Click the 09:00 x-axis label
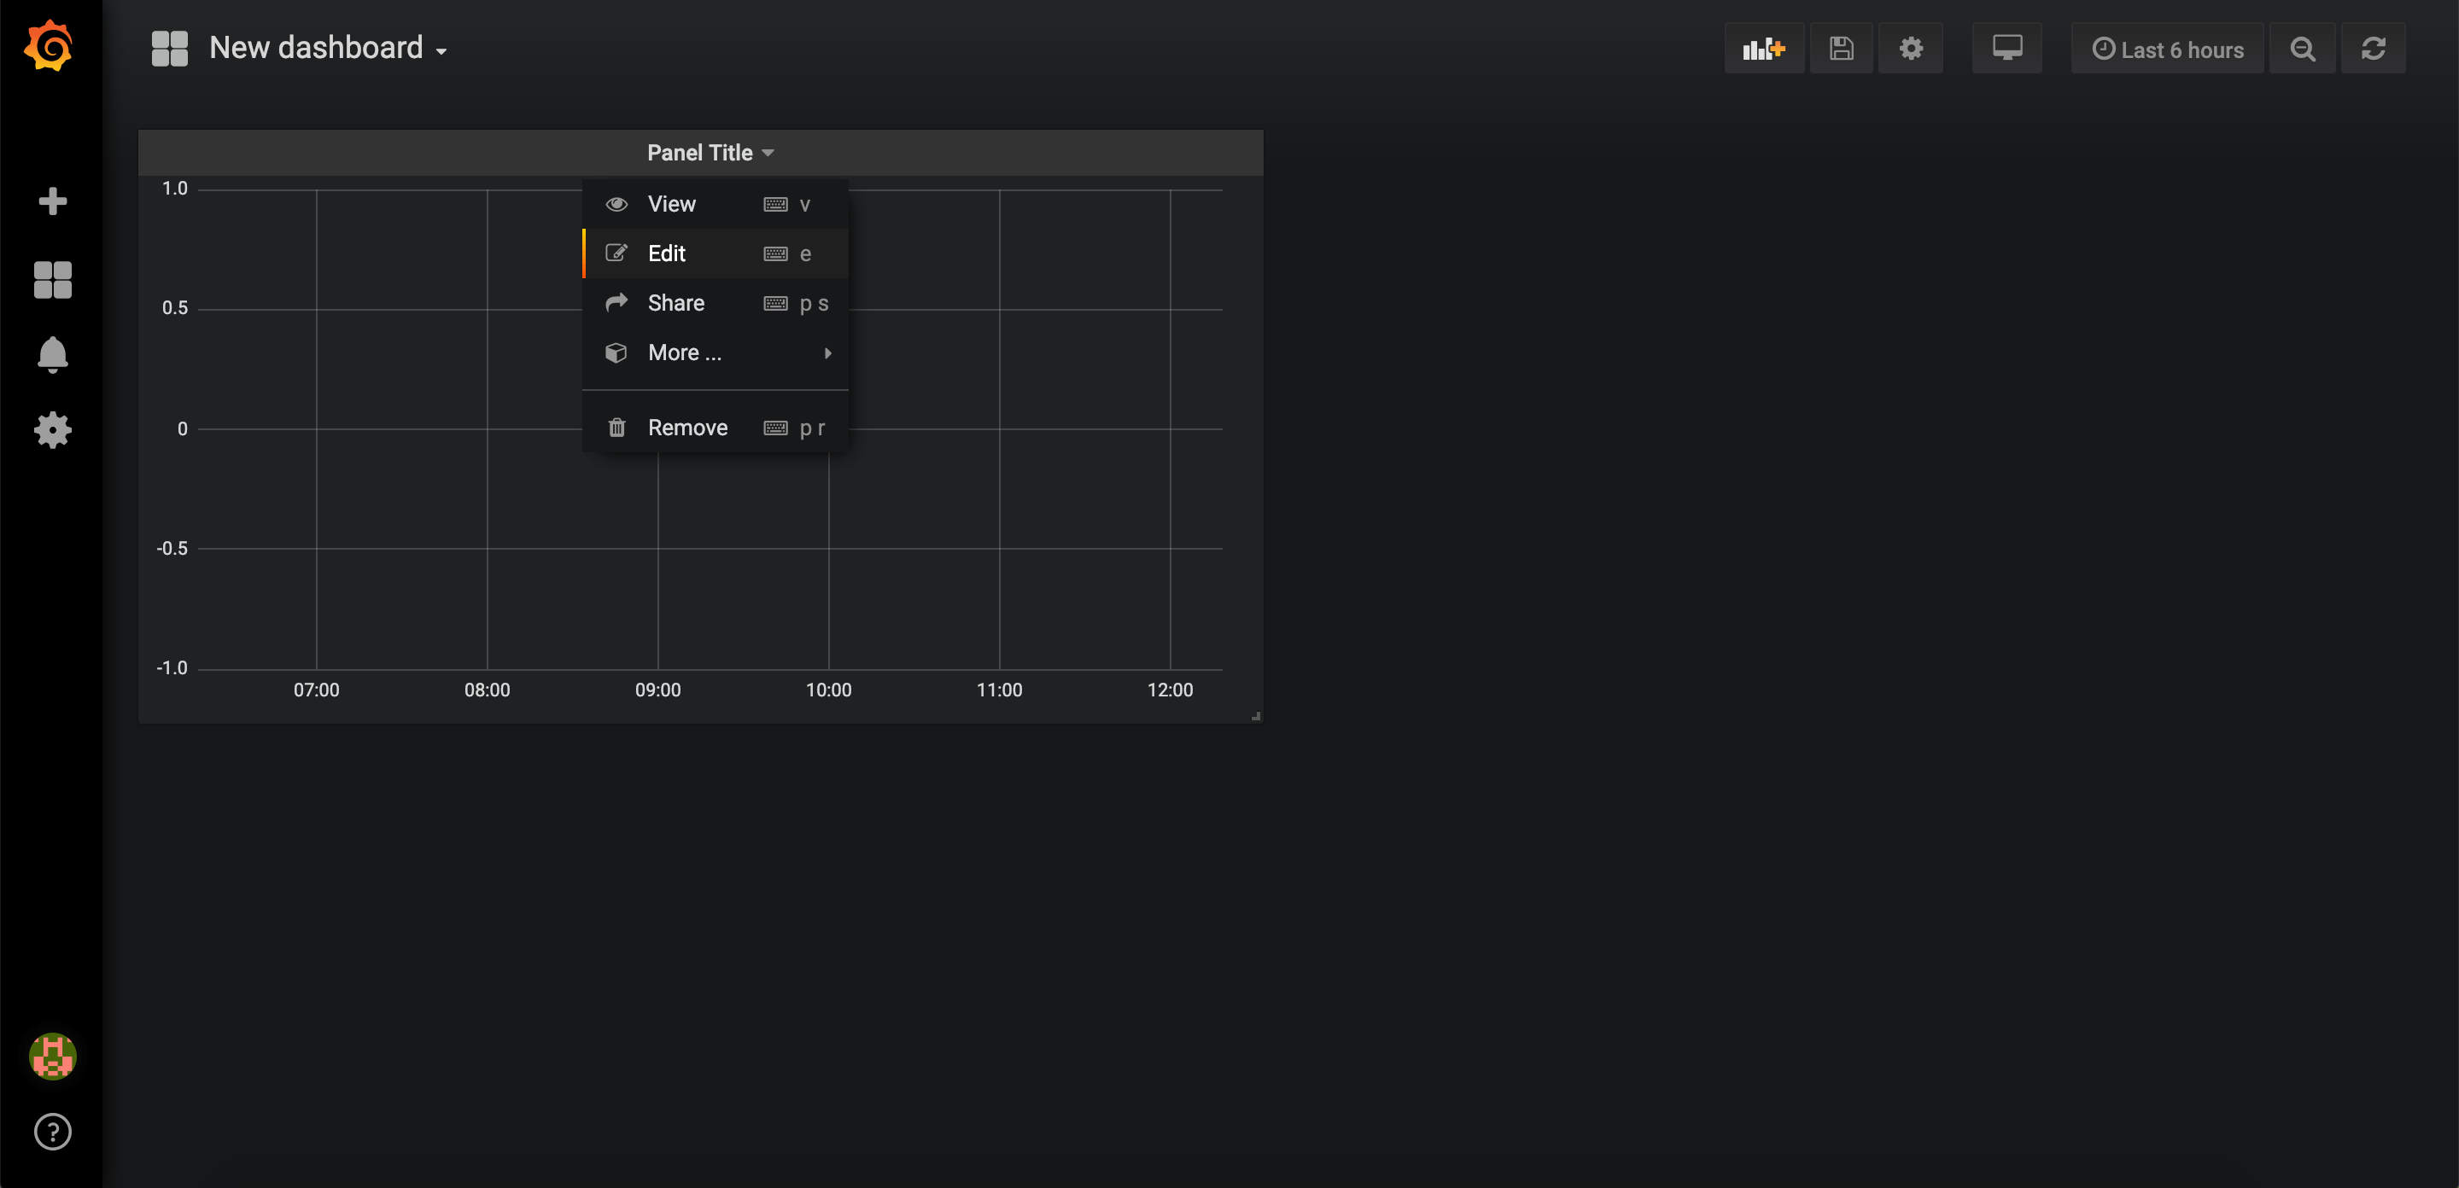The image size is (2459, 1188). pos(657,690)
